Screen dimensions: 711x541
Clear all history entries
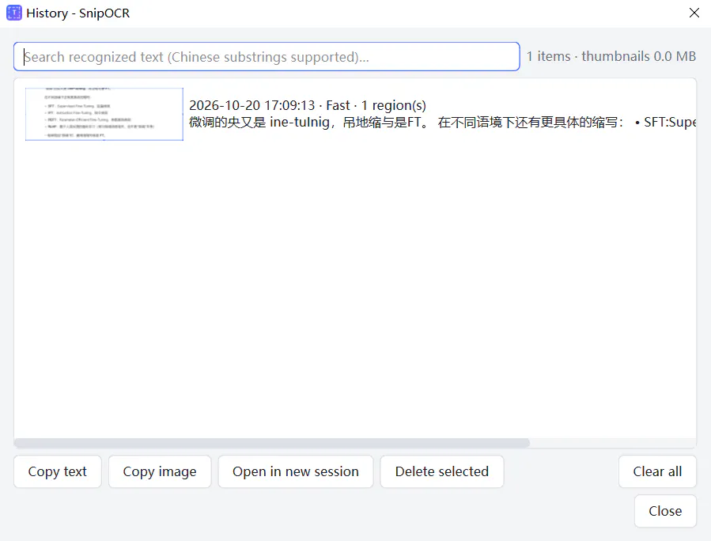(657, 471)
